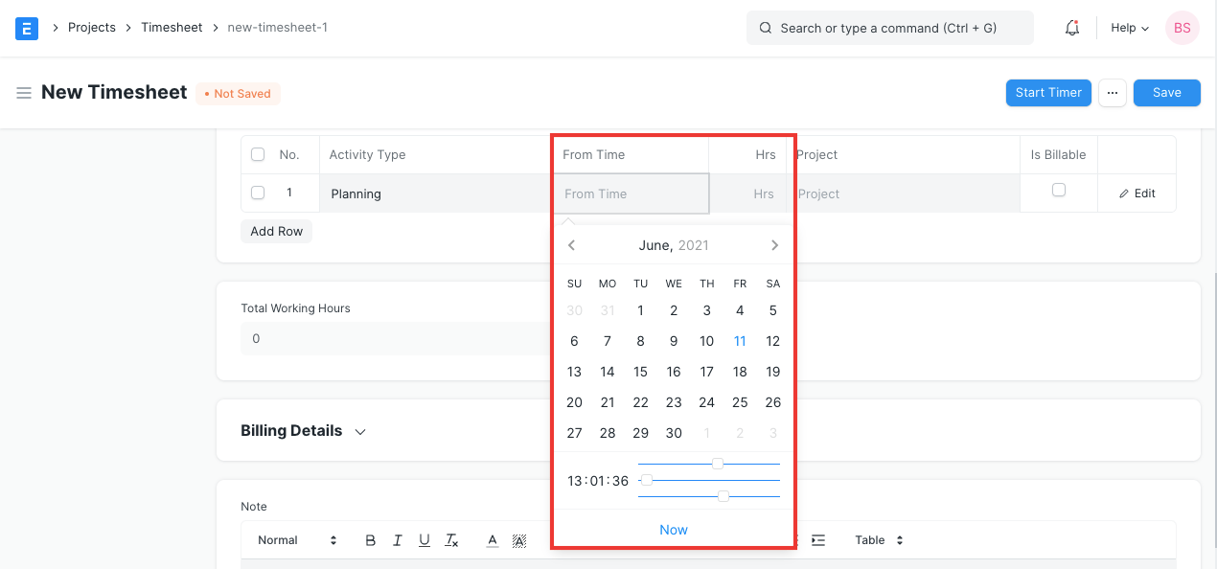This screenshot has height=569, width=1217.
Task: Click the Add Row button
Action: (276, 231)
